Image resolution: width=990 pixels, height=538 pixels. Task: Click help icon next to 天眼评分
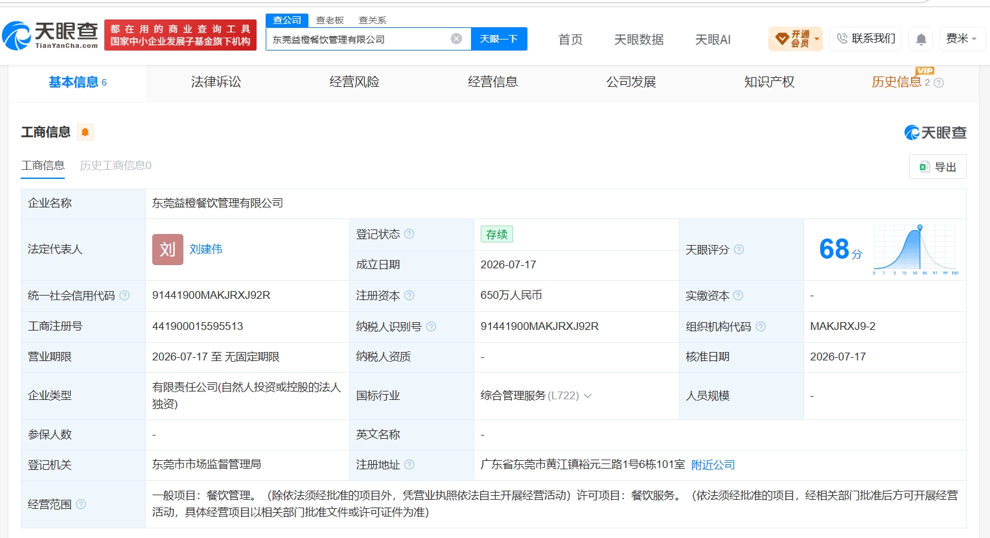739,250
